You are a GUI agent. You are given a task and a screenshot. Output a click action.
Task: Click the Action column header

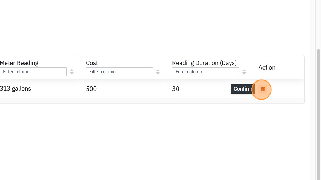click(x=267, y=67)
